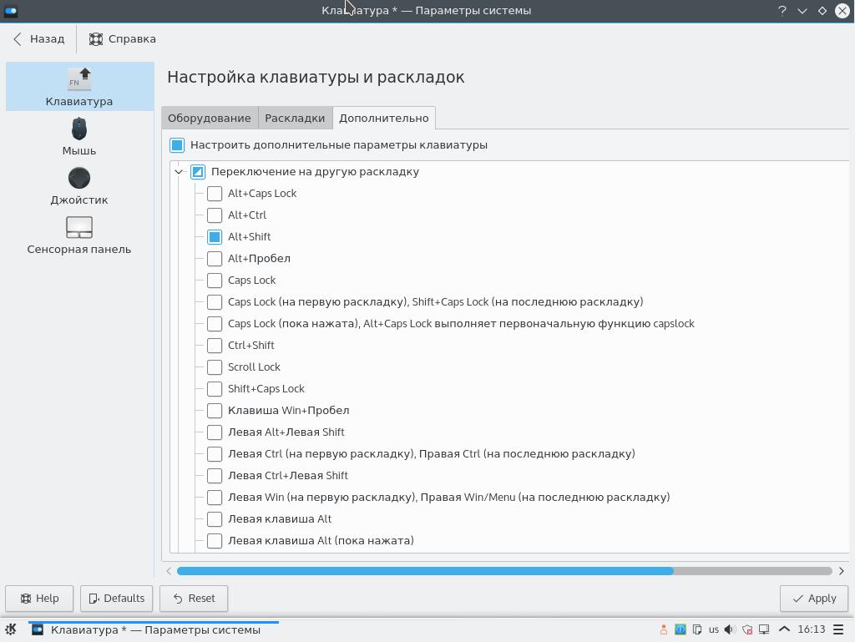Collapse 'Переключение на другую раскладку' tree group
The width and height of the screenshot is (855, 642).
pos(179,172)
